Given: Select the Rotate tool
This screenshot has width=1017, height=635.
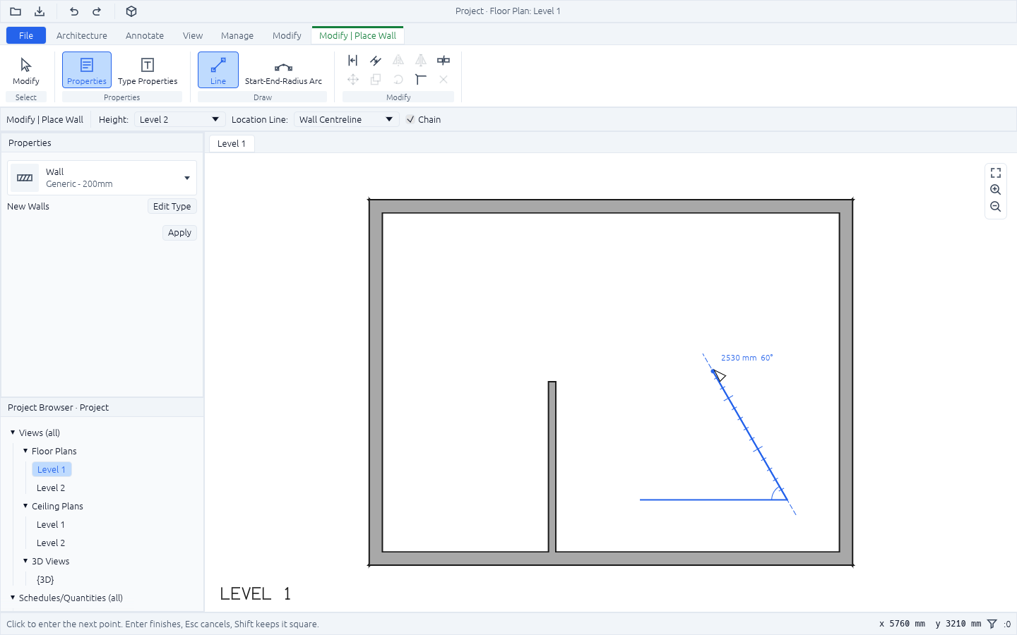Looking at the screenshot, I should 398,80.
